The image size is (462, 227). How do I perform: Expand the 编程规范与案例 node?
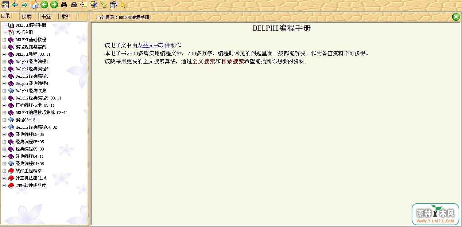pos(4,47)
